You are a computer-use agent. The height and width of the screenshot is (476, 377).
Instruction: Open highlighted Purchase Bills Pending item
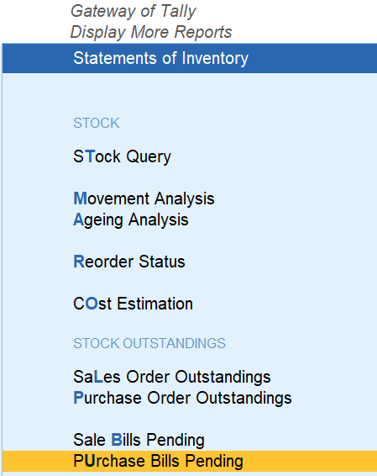(x=190, y=461)
